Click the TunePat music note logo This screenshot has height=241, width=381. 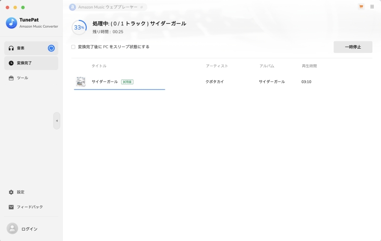click(x=11, y=23)
